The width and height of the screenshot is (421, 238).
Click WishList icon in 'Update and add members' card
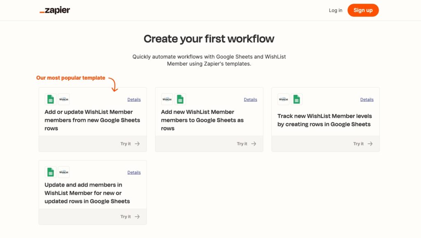[64, 172]
